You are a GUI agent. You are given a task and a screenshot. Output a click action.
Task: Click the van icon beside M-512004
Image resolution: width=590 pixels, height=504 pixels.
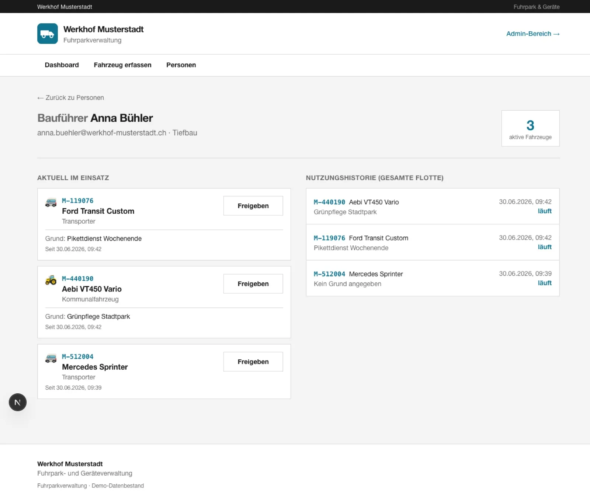pos(51,358)
